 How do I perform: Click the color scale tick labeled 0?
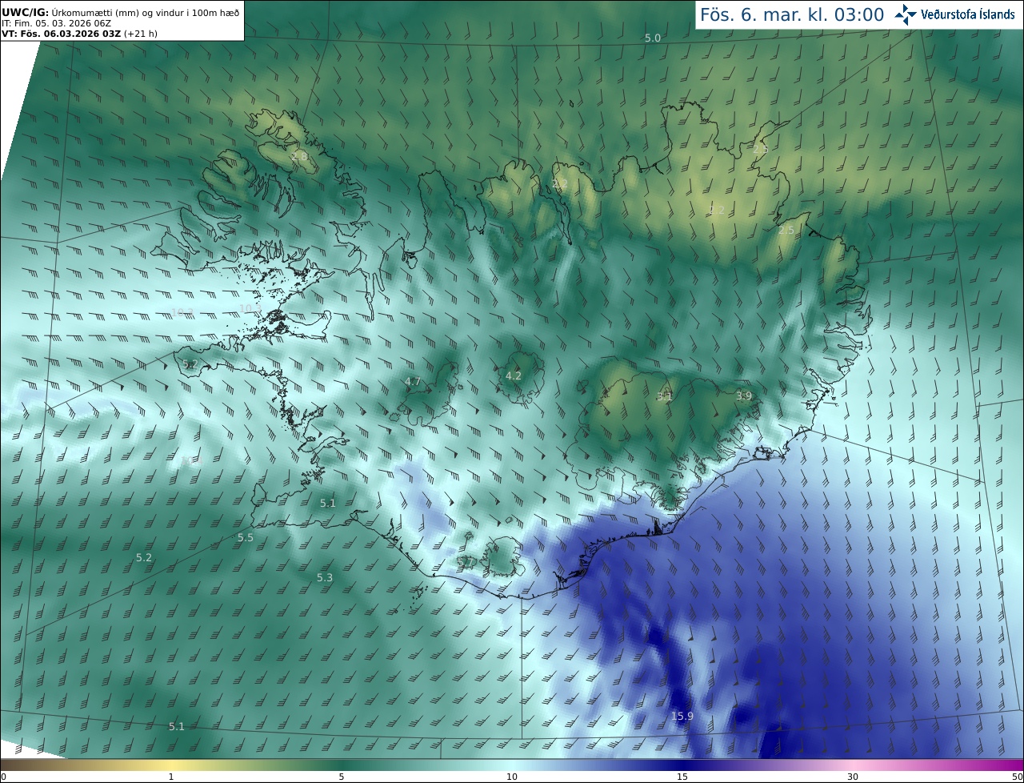point(3,777)
